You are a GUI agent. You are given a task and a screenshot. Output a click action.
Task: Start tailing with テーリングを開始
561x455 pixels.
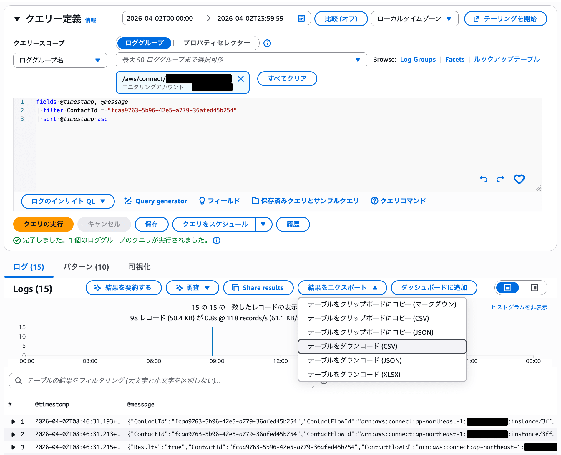[505, 19]
